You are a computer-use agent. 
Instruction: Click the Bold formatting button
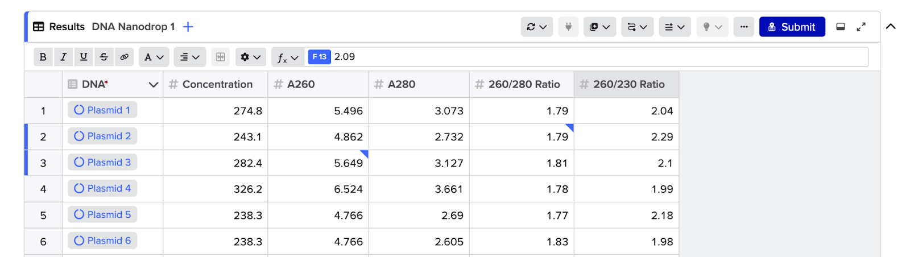click(43, 57)
